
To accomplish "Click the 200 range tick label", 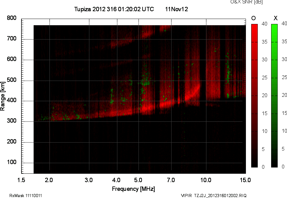I will [12, 141].
